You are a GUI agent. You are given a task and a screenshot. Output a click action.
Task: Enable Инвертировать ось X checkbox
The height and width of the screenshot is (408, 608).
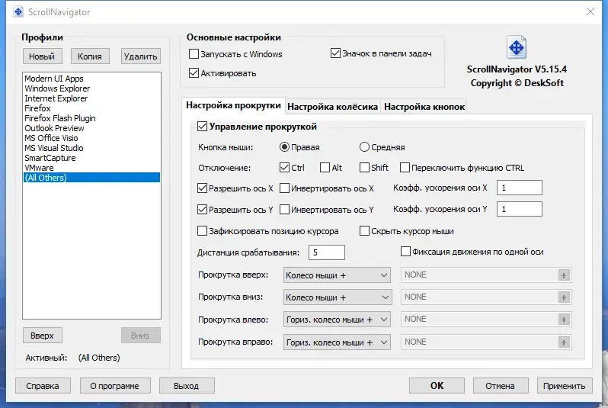[284, 188]
